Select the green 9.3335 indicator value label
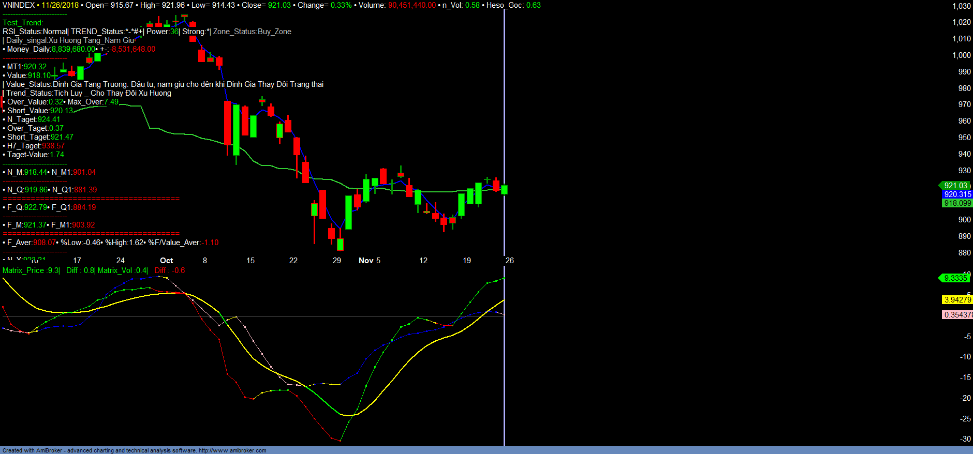Image resolution: width=973 pixels, height=454 pixels. 955,278
